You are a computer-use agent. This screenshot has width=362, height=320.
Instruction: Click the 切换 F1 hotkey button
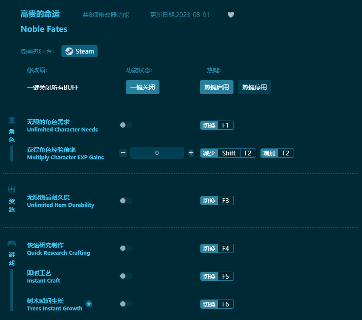tap(217, 125)
